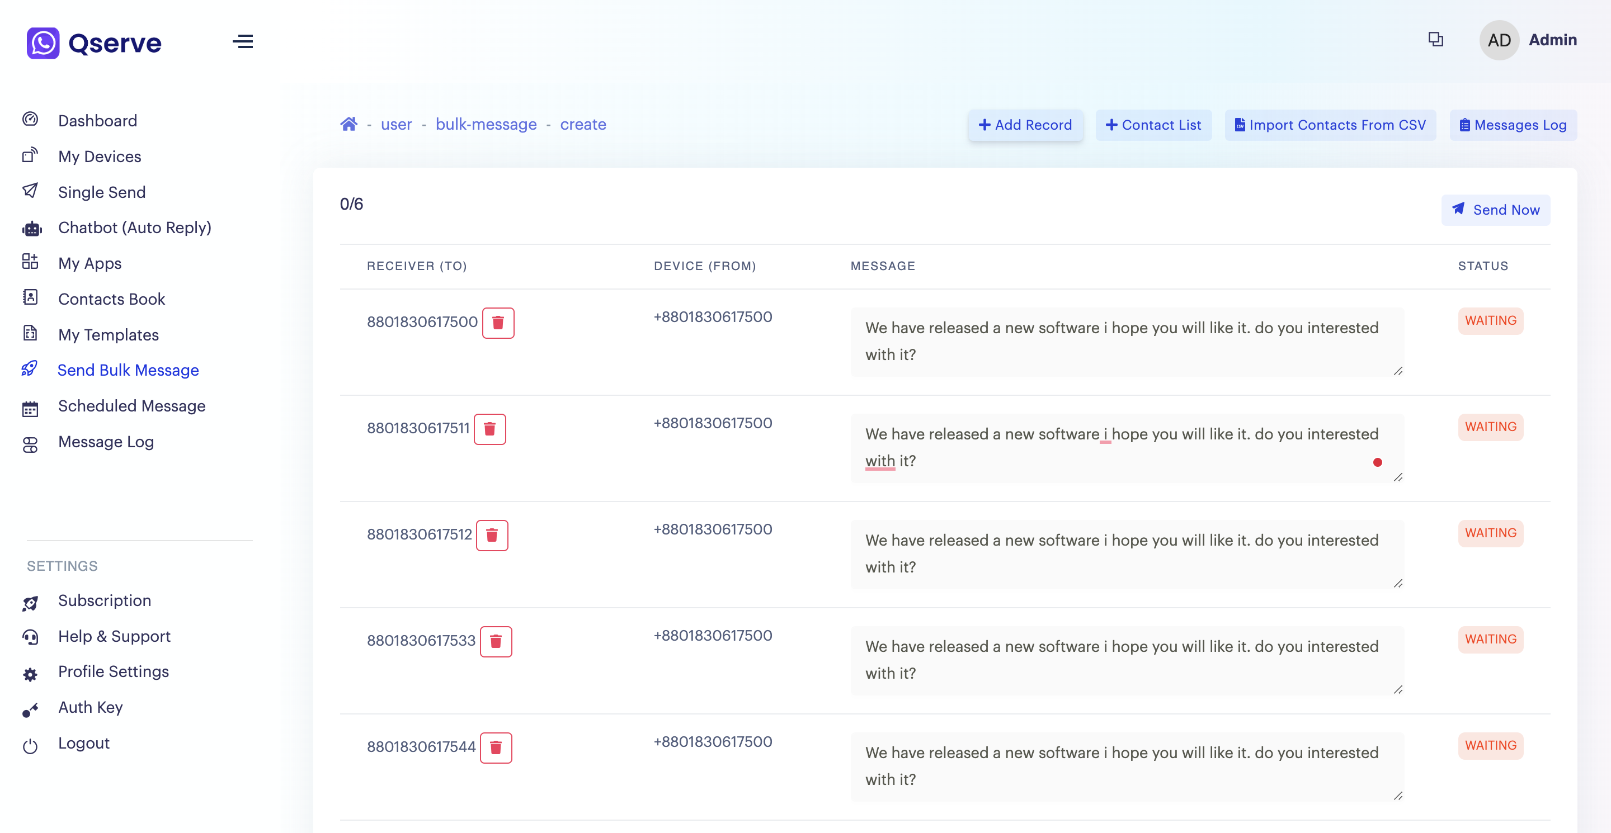Open Dashboard from the sidebar
This screenshot has height=833, width=1611.
tap(97, 120)
